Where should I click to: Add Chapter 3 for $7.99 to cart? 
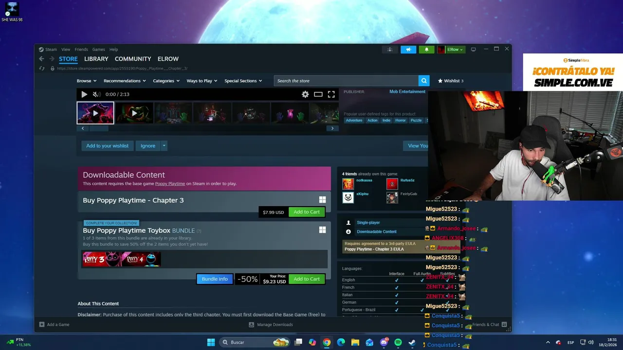coord(307,212)
